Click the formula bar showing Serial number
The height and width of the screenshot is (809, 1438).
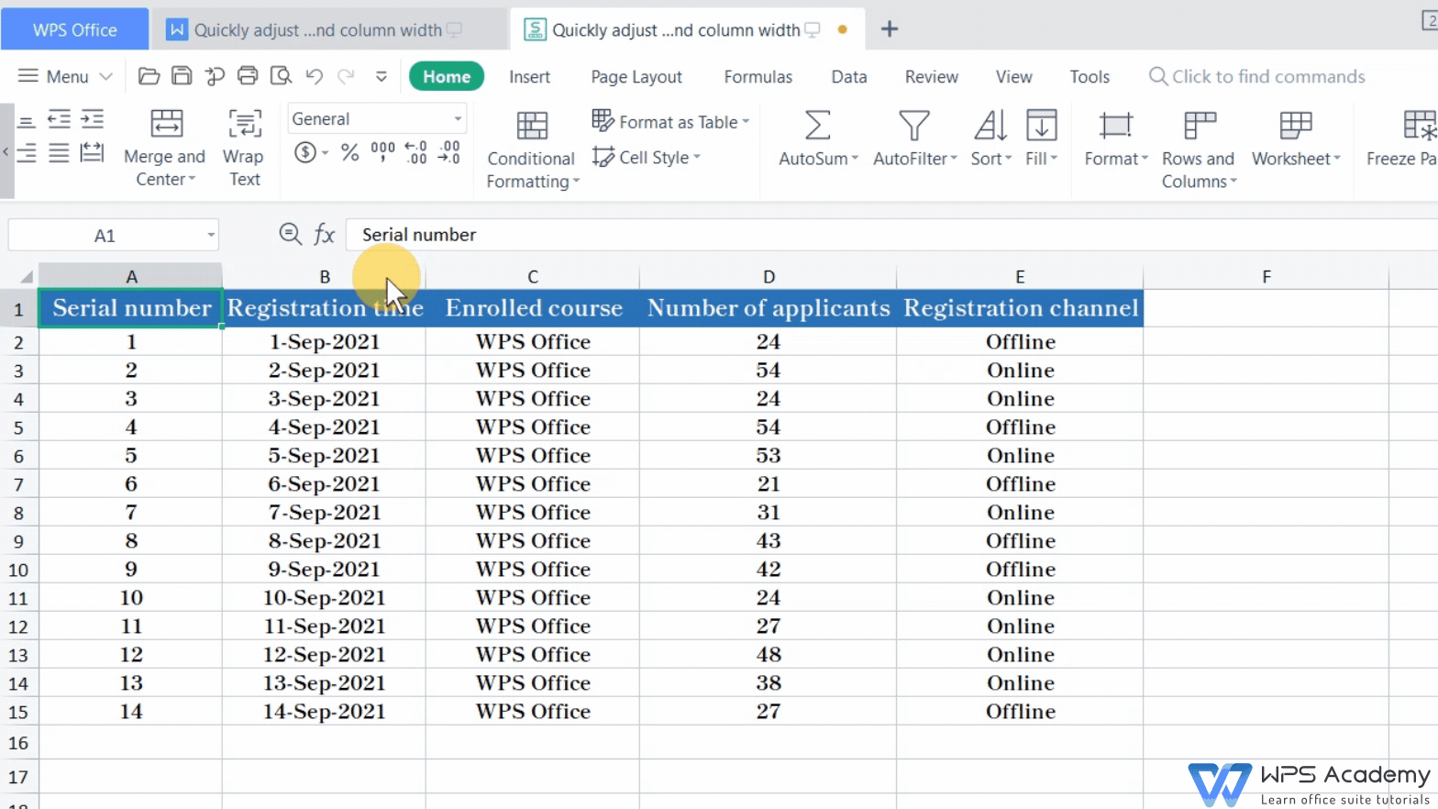(x=890, y=235)
